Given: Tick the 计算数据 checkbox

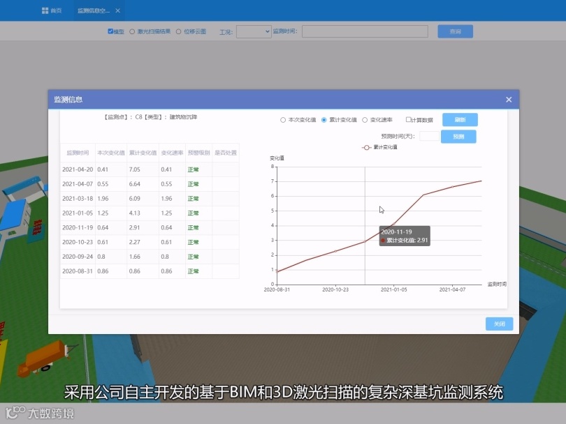Looking at the screenshot, I should (x=408, y=120).
